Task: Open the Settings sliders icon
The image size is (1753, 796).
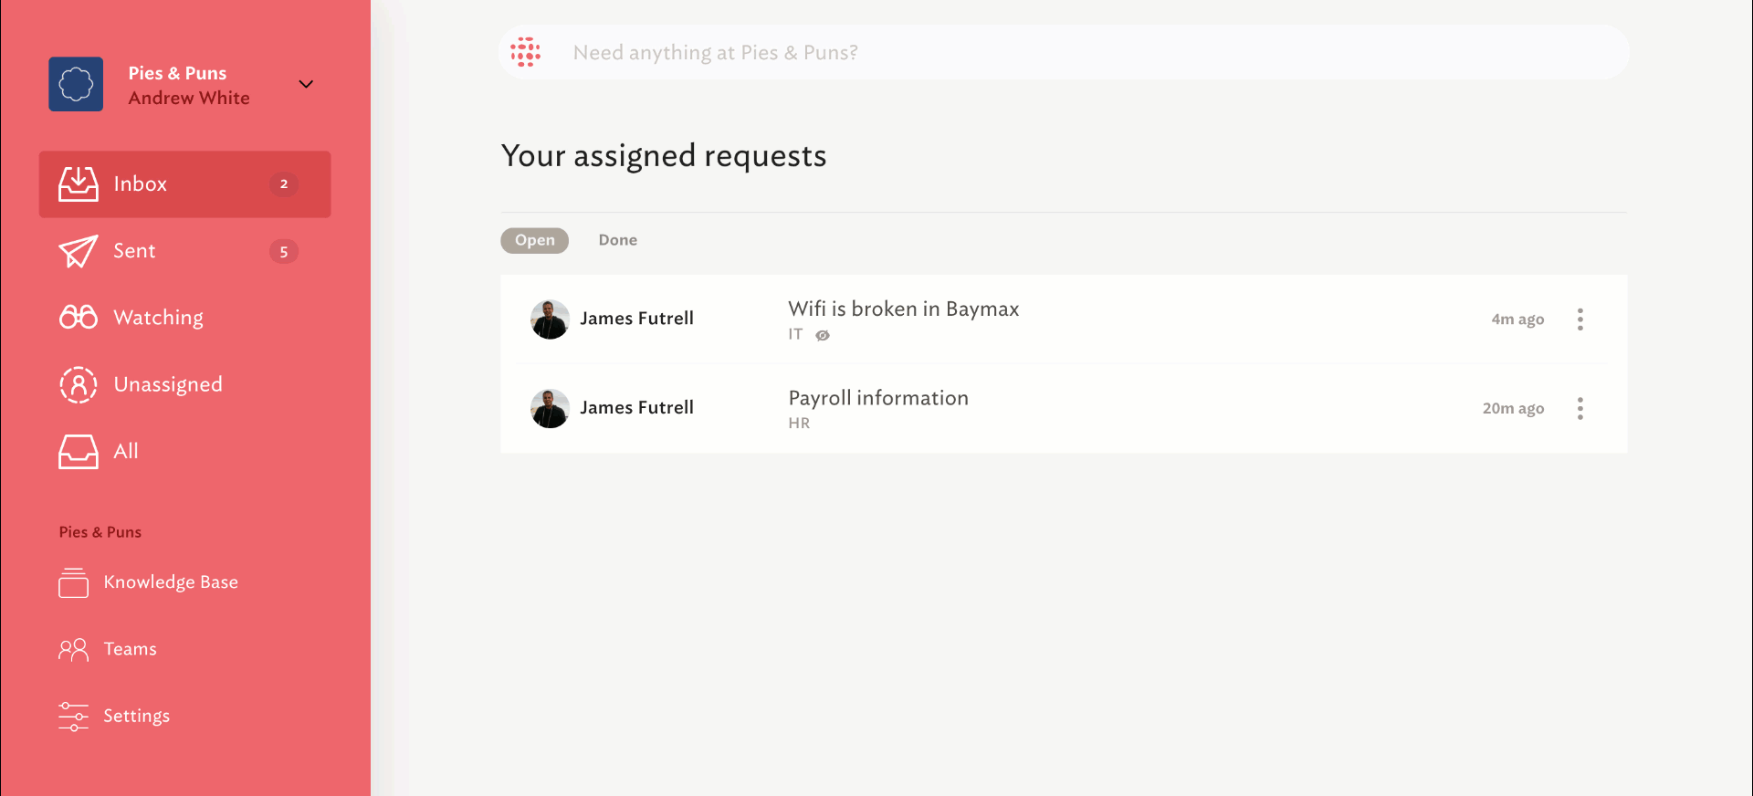Action: (73, 716)
